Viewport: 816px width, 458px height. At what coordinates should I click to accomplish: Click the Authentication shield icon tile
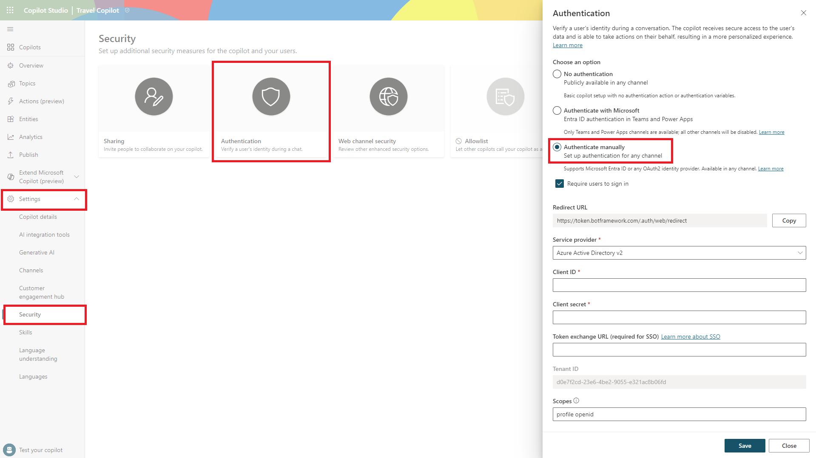pos(271,96)
